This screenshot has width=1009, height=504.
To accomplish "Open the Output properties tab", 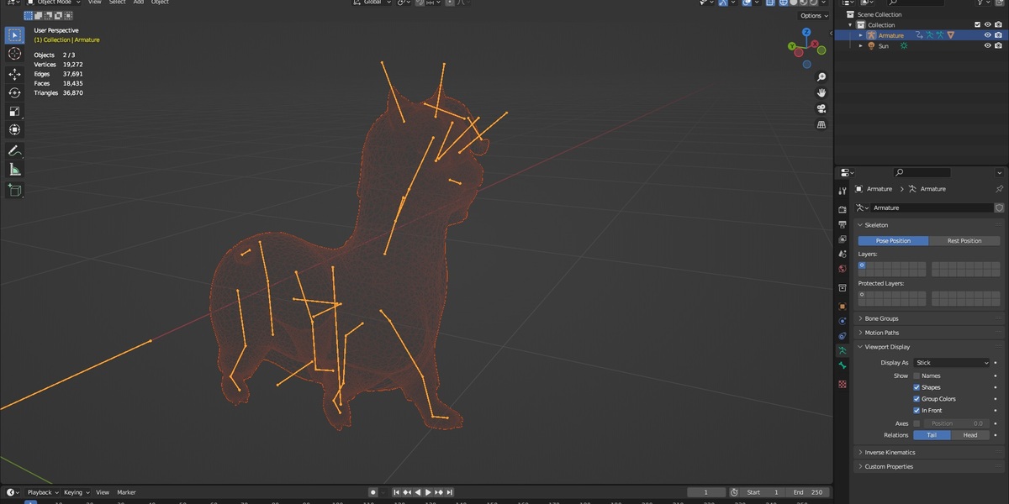I will [843, 224].
